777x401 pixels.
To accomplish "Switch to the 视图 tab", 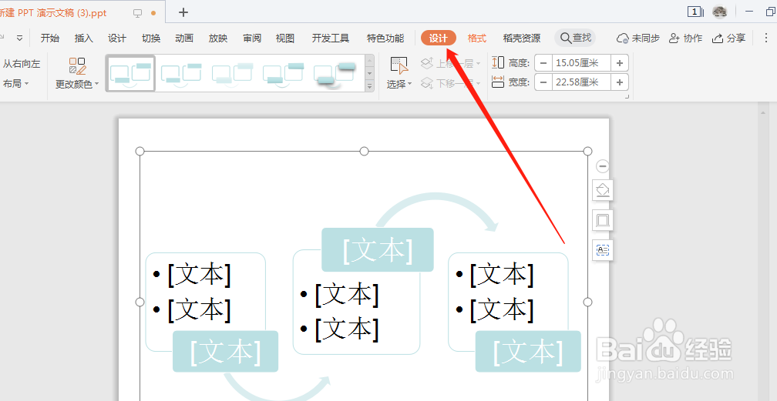I will click(285, 38).
